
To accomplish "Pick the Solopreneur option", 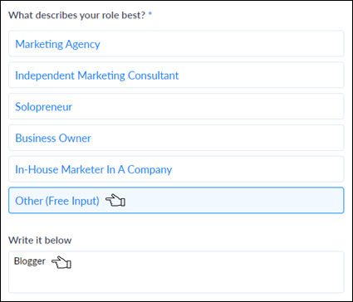I will (176, 106).
